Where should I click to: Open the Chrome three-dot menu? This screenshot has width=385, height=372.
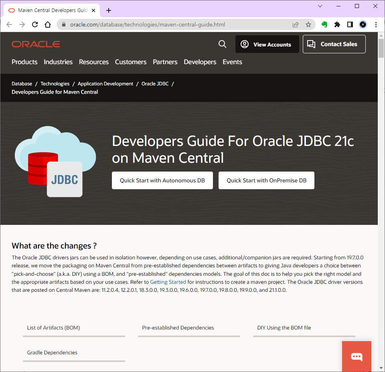point(376,24)
